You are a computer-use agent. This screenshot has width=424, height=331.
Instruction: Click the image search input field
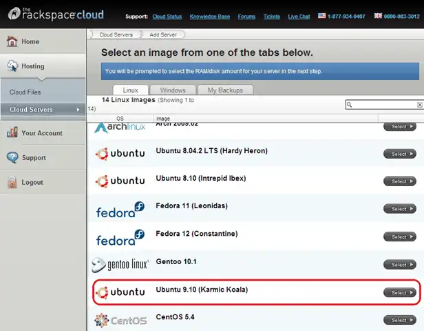tap(383, 105)
